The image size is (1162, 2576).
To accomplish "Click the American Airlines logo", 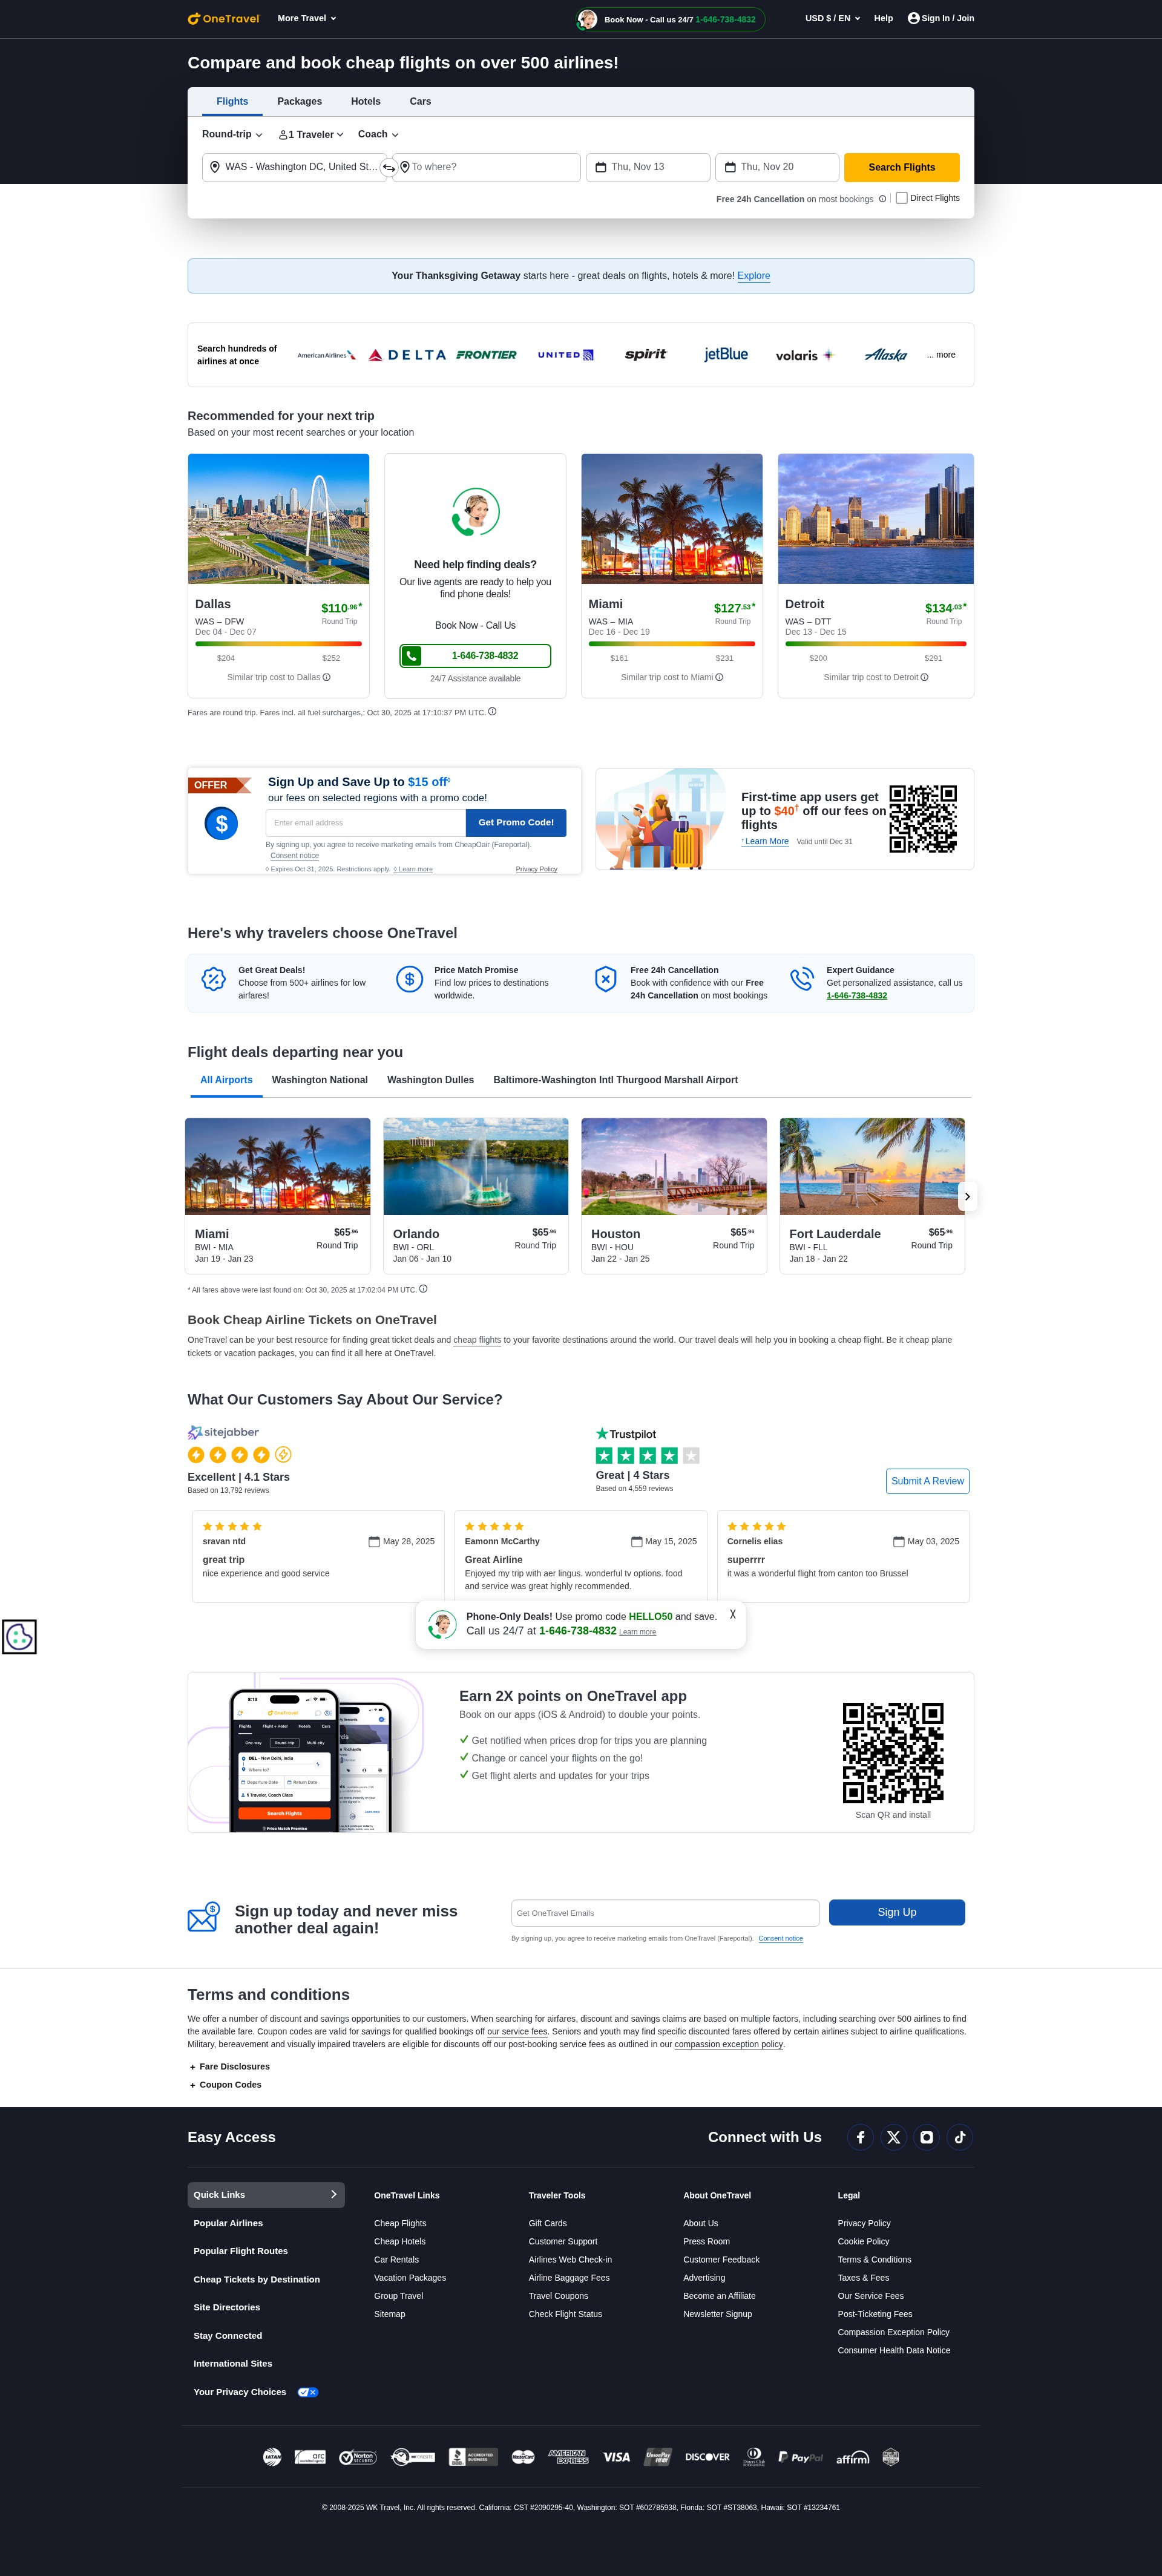I will click(x=327, y=355).
